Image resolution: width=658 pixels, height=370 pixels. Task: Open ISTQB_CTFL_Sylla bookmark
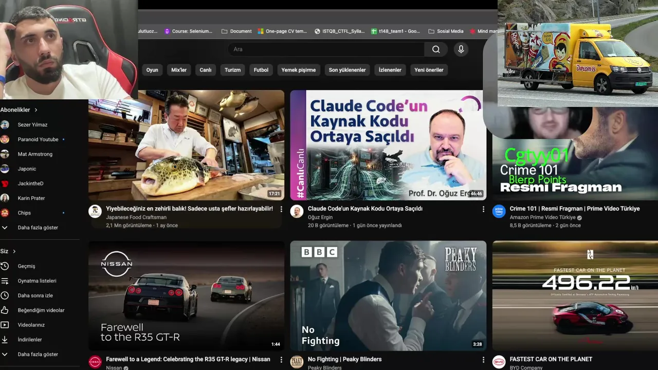[x=340, y=31]
